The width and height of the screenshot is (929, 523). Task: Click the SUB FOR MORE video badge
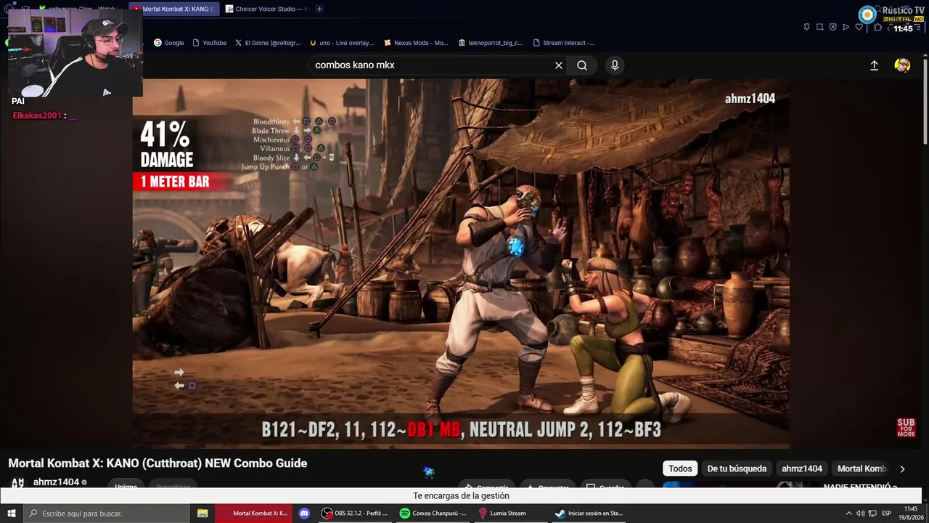(x=906, y=427)
